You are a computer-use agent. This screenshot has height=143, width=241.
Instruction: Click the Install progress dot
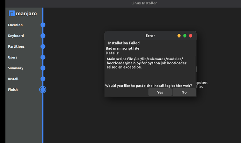point(43,79)
